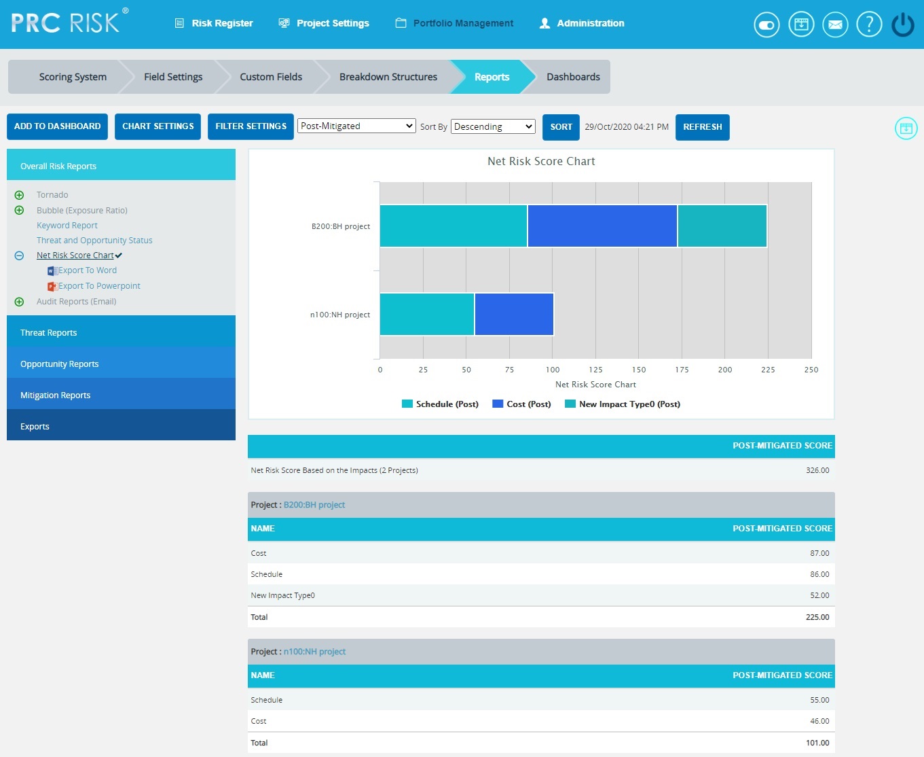The width and height of the screenshot is (924, 757).
Task: Toggle Cost (Post) legend entry
Action: [x=521, y=404]
